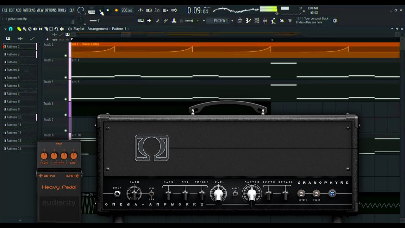
Task: Select Pattern 10 in the picker list
Action: click(x=20, y=117)
